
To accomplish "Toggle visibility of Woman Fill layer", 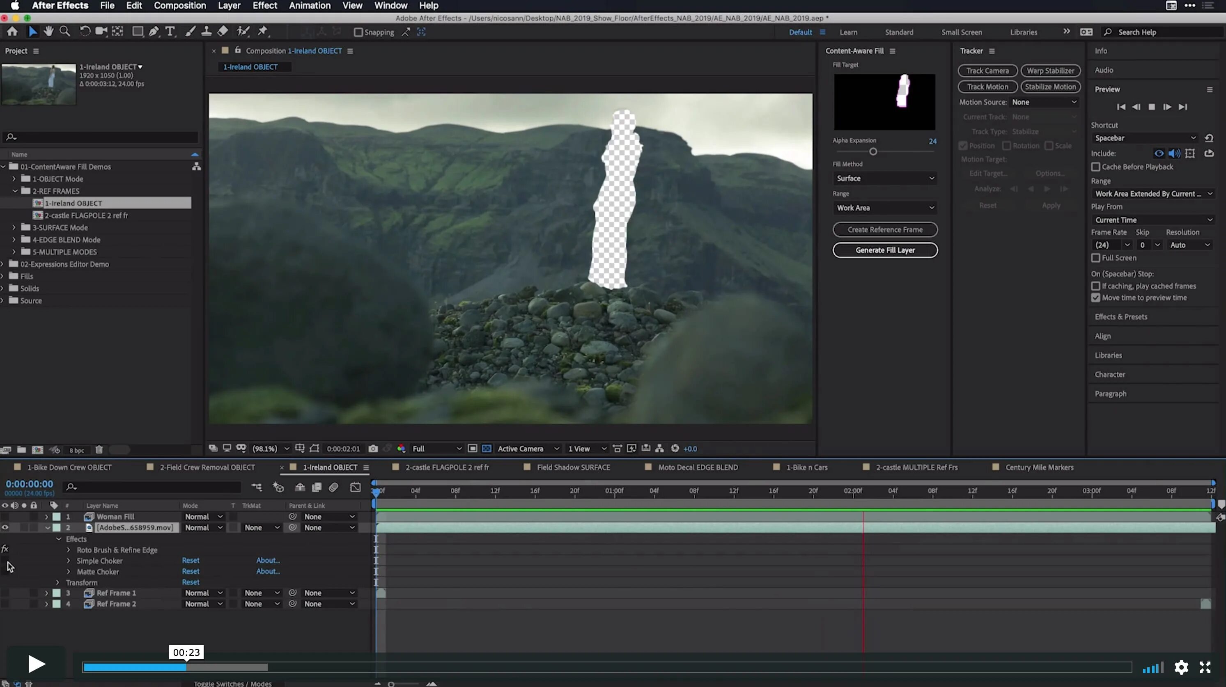I will [7, 516].
